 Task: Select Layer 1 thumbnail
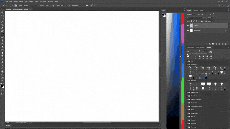pyautogui.click(x=192, y=26)
